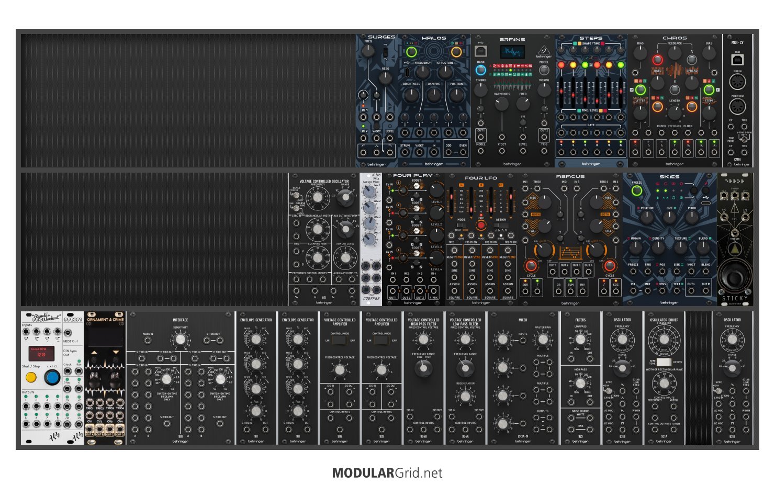Screen dimensions: 775x484
Task: Click the MIDI THRU DIN socket
Action: click(x=737, y=107)
